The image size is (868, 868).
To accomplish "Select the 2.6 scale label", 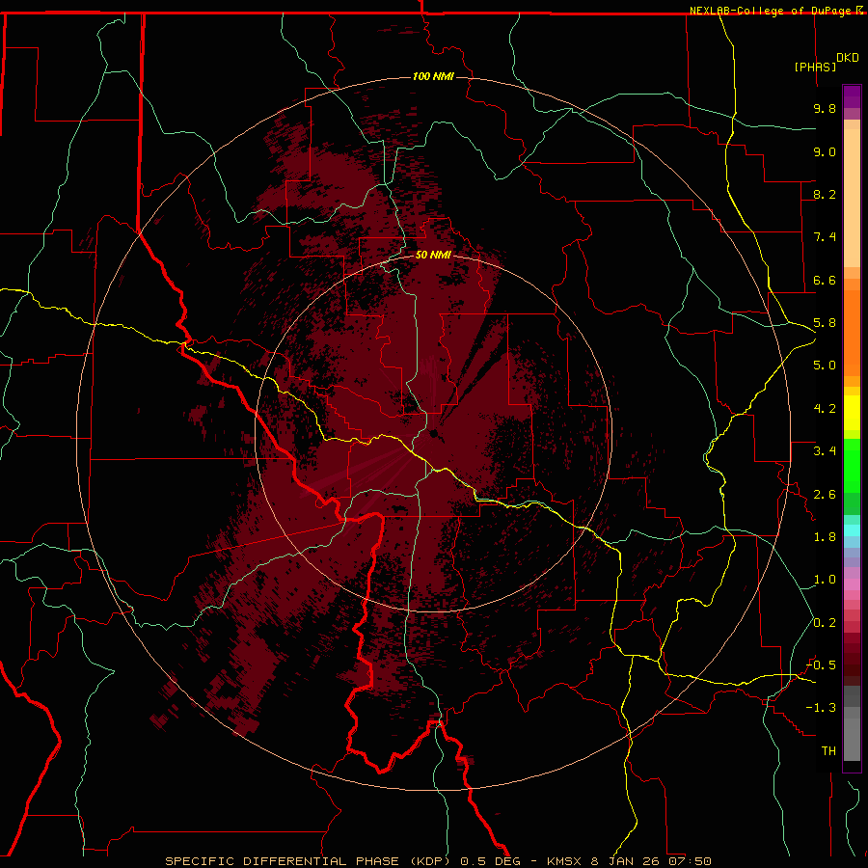I will click(x=825, y=495).
